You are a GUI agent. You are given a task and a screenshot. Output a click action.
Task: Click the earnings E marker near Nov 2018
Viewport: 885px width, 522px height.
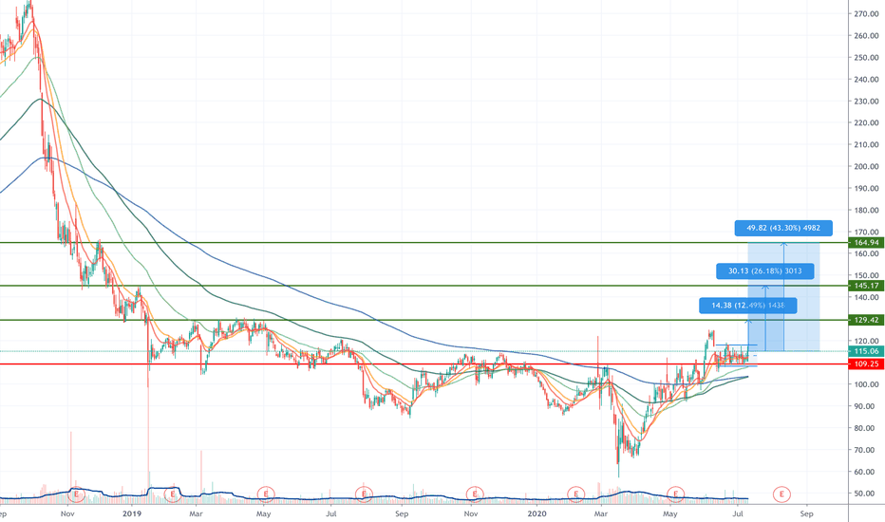[76, 494]
